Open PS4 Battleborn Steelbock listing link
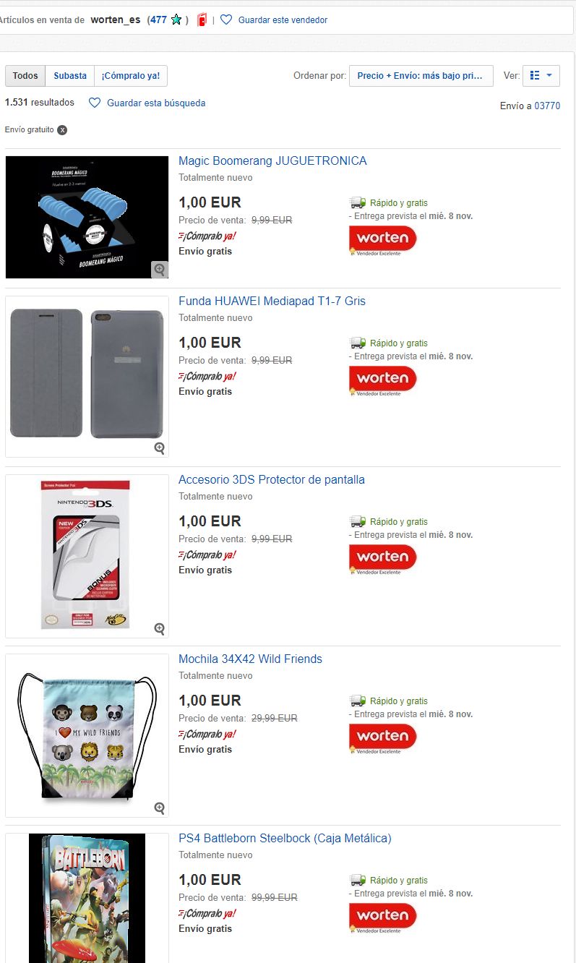 click(x=285, y=839)
